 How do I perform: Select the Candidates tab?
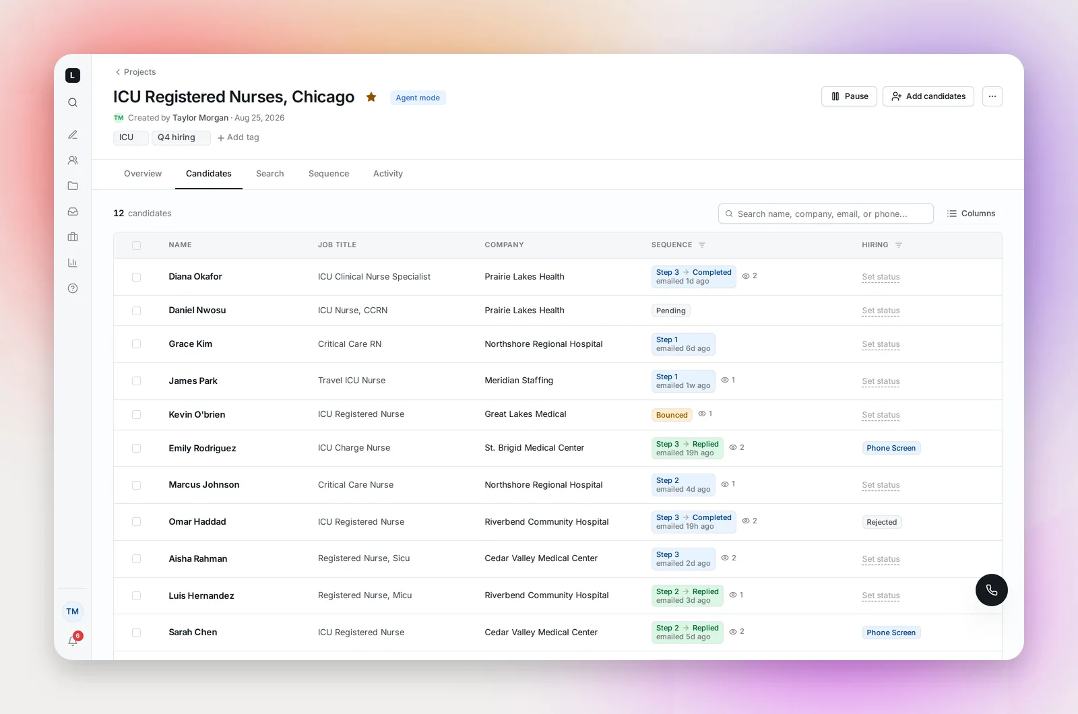point(209,174)
